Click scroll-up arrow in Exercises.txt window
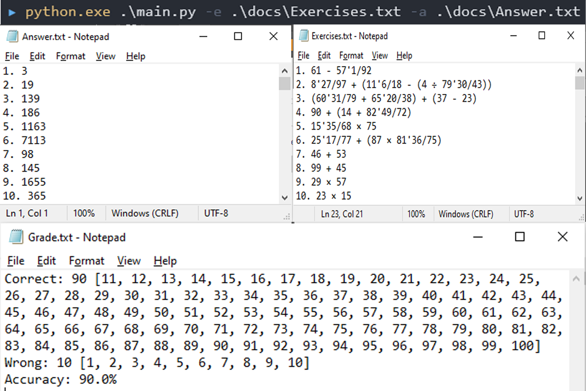 (579, 70)
